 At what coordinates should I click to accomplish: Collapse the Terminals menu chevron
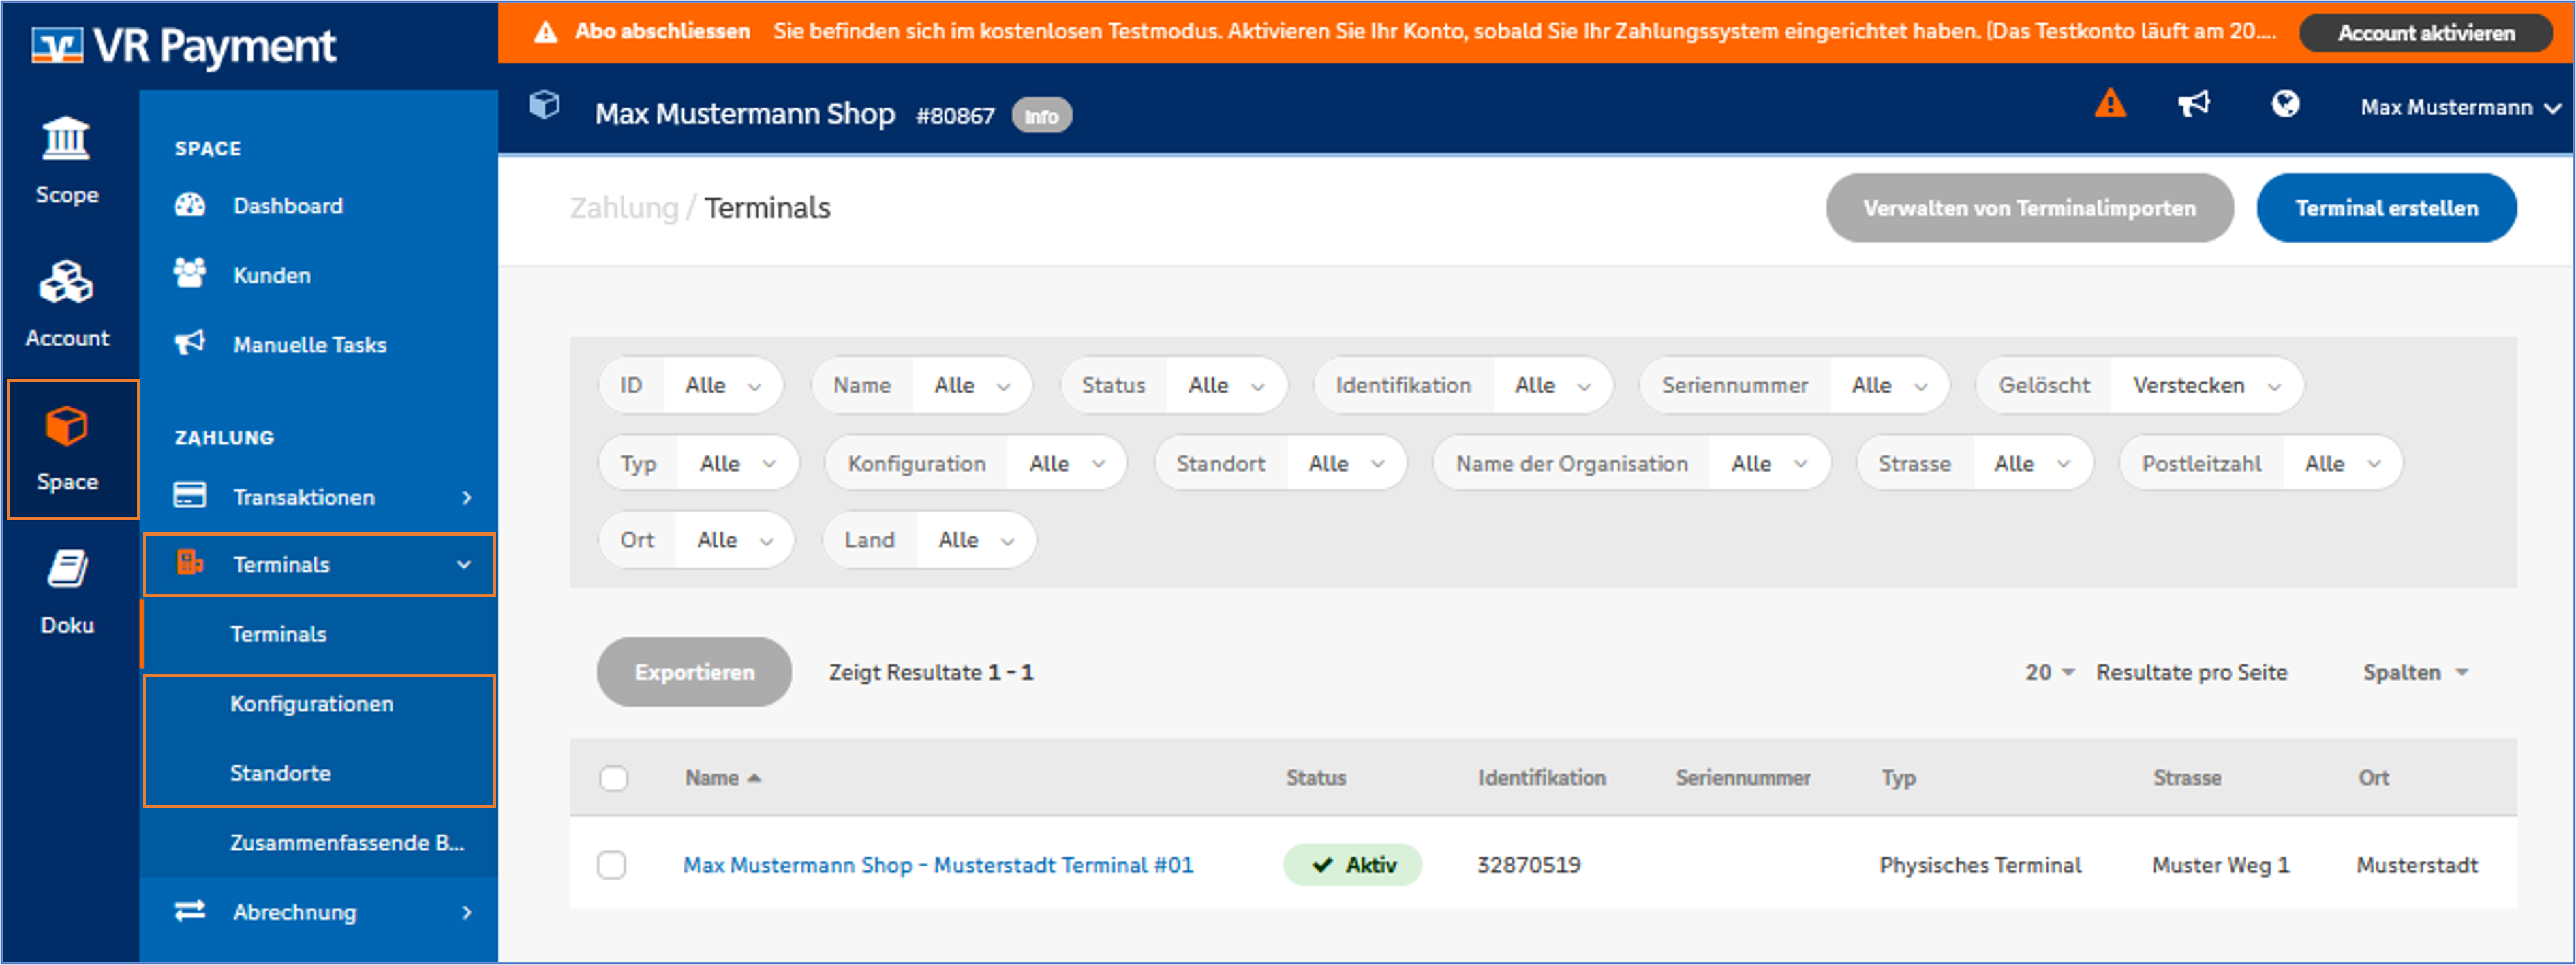(464, 565)
